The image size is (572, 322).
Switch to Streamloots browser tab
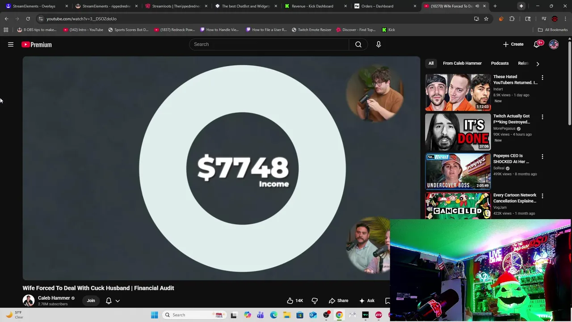pyautogui.click(x=176, y=6)
